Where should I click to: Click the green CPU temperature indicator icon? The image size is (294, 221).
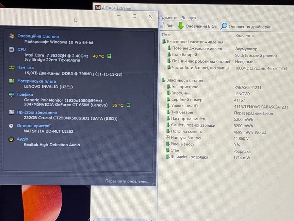click(109, 56)
